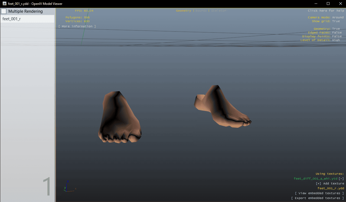Toggle the Geometry display setting

click(336, 29)
